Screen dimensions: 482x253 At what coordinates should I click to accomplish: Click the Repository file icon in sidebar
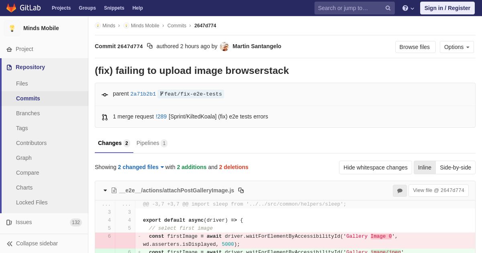click(x=9, y=67)
